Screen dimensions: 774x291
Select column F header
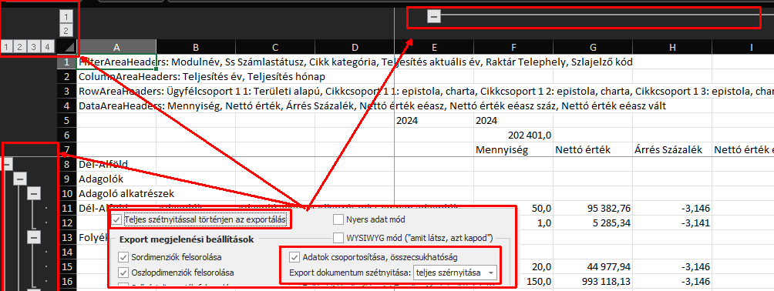click(514, 47)
